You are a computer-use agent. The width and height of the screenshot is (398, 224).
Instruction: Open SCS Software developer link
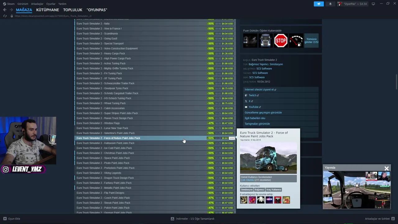[x=264, y=69]
